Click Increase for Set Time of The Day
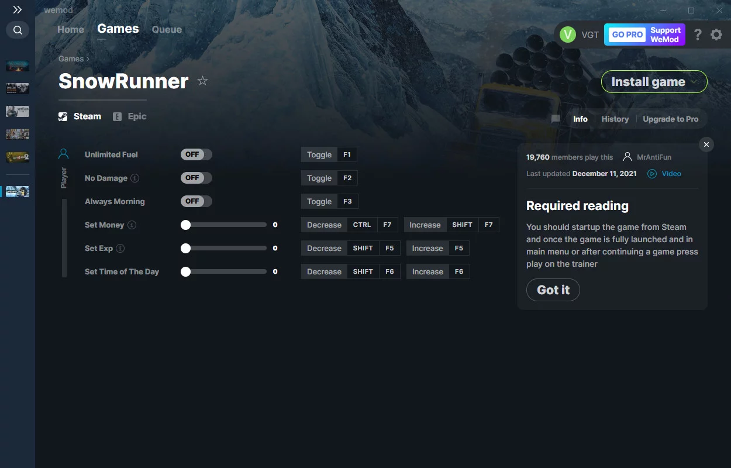The height and width of the screenshot is (468, 731). [x=427, y=271]
